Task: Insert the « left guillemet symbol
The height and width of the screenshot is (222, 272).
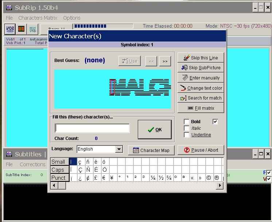Action: click(193, 178)
